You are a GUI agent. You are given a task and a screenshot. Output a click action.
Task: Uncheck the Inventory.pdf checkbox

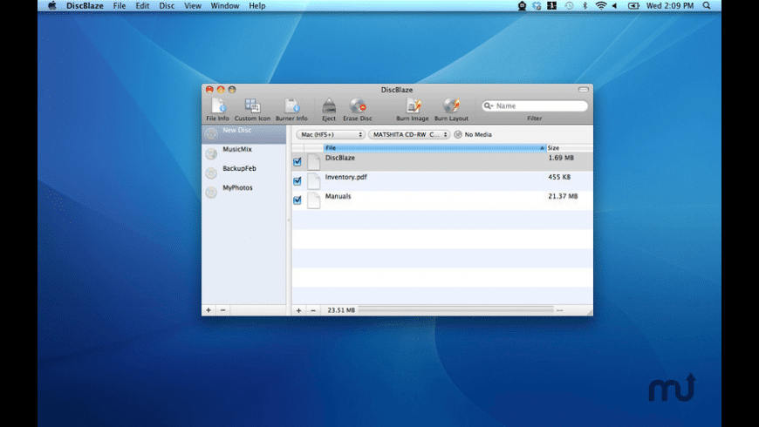[x=297, y=181]
